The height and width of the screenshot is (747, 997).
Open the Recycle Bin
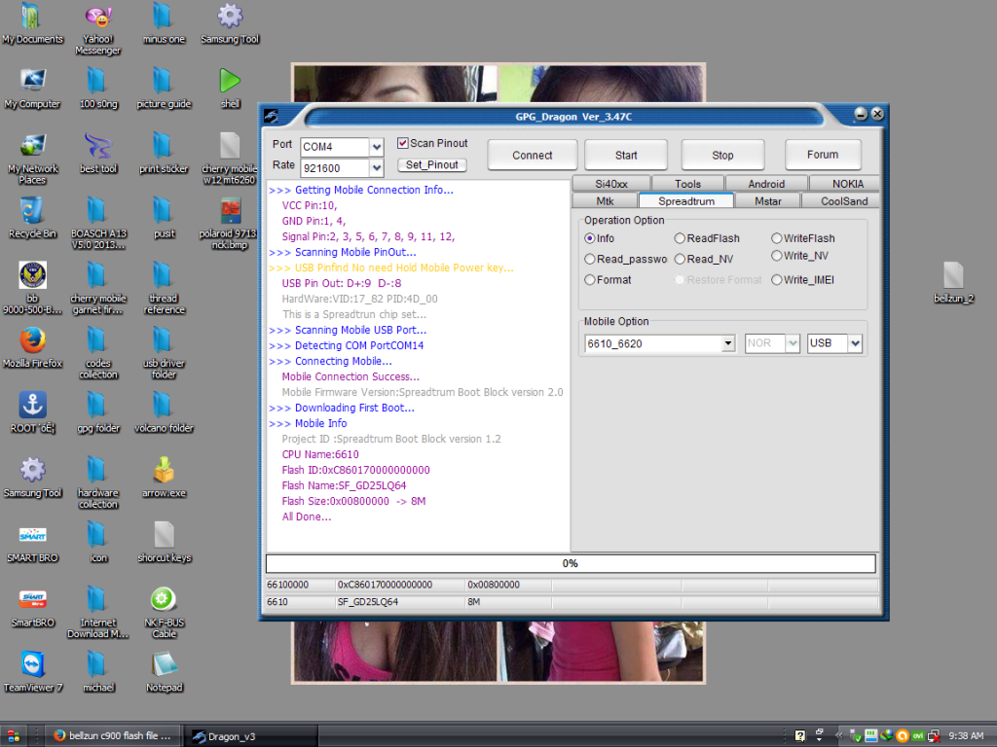coord(32,210)
